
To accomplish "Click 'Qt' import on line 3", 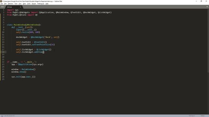I will point(36,15).
